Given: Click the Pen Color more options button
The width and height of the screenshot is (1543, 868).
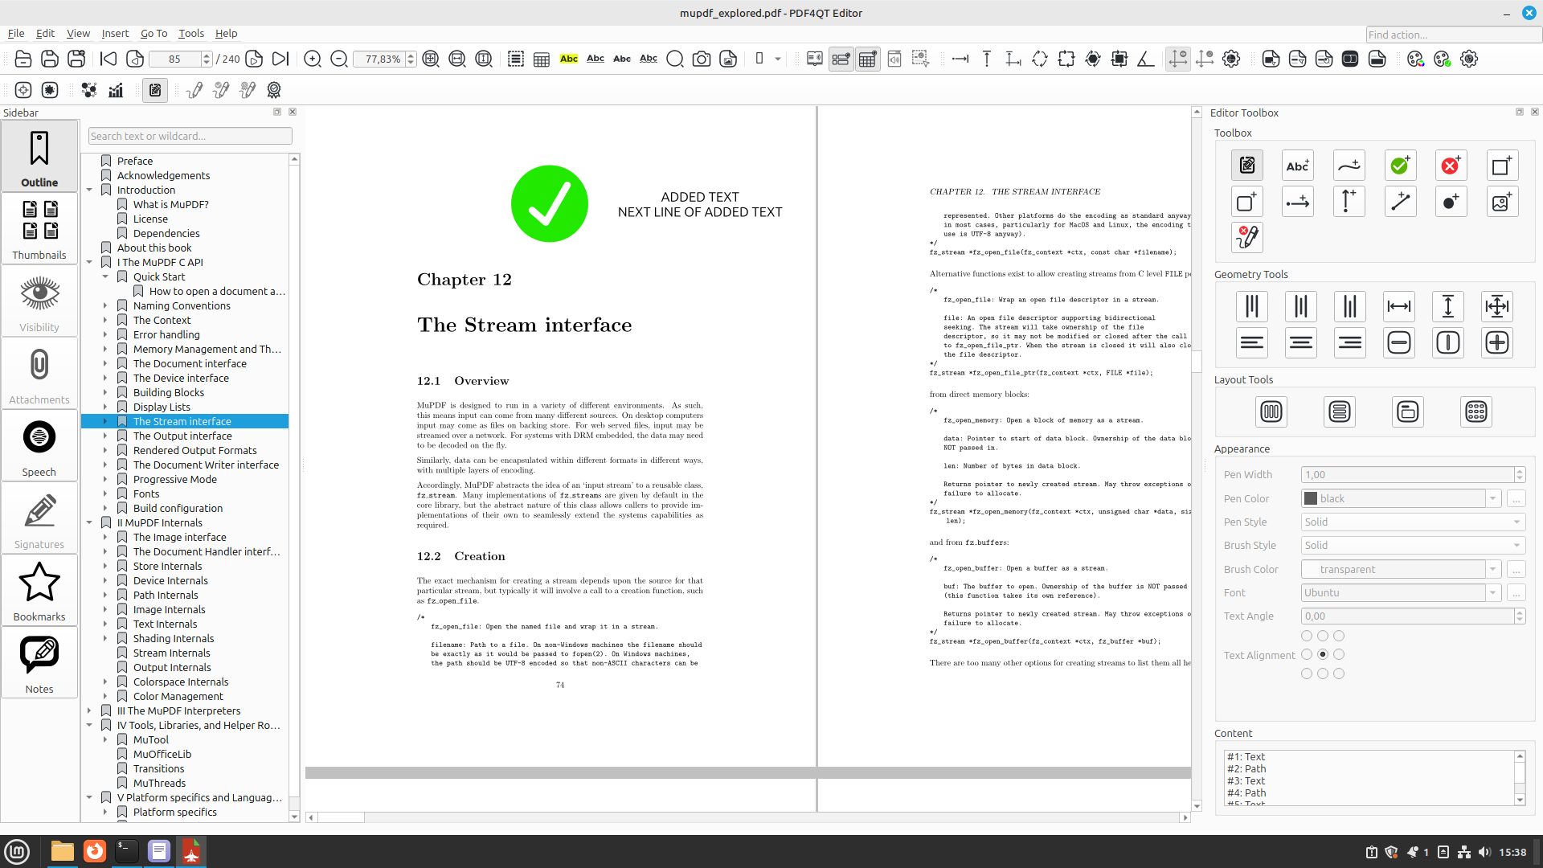Looking at the screenshot, I should pos(1516,499).
